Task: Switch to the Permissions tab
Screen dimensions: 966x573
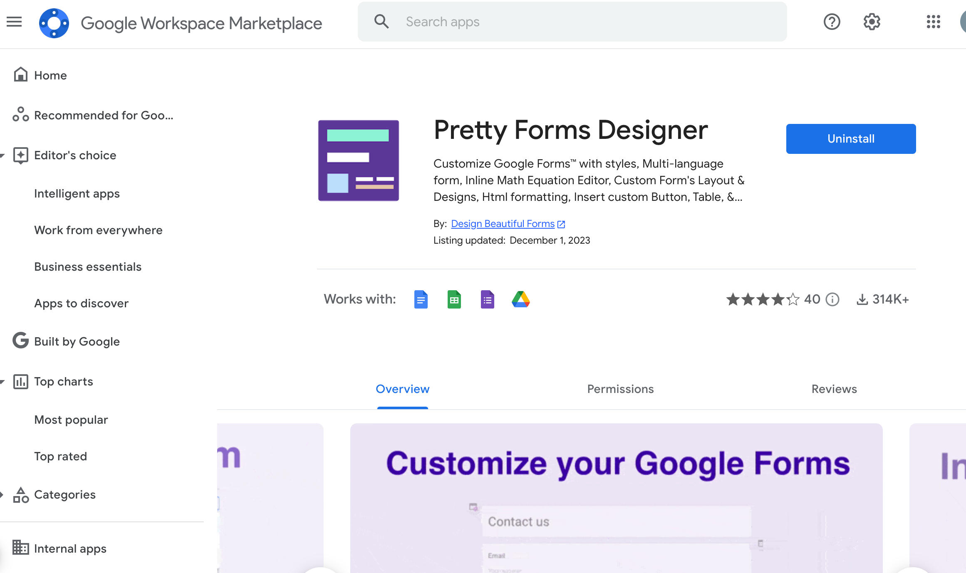Action: coord(620,389)
